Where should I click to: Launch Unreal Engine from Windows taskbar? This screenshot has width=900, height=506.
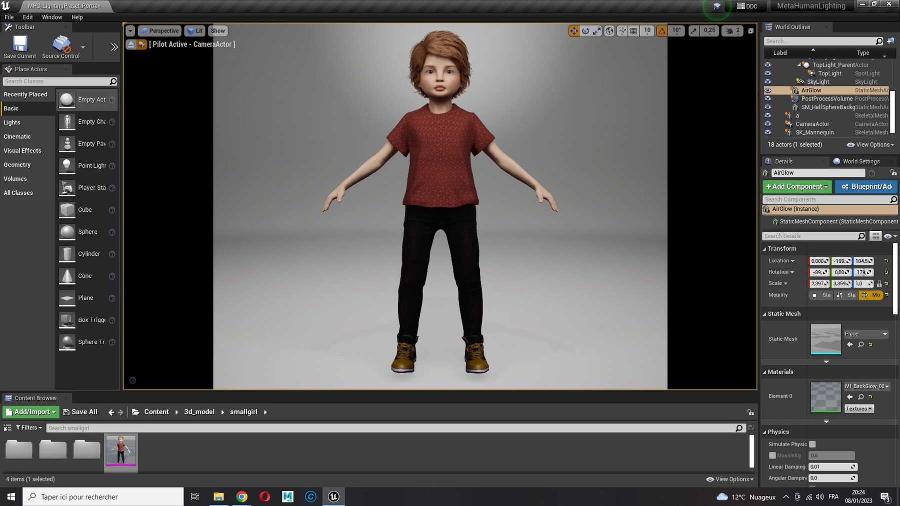(x=333, y=497)
